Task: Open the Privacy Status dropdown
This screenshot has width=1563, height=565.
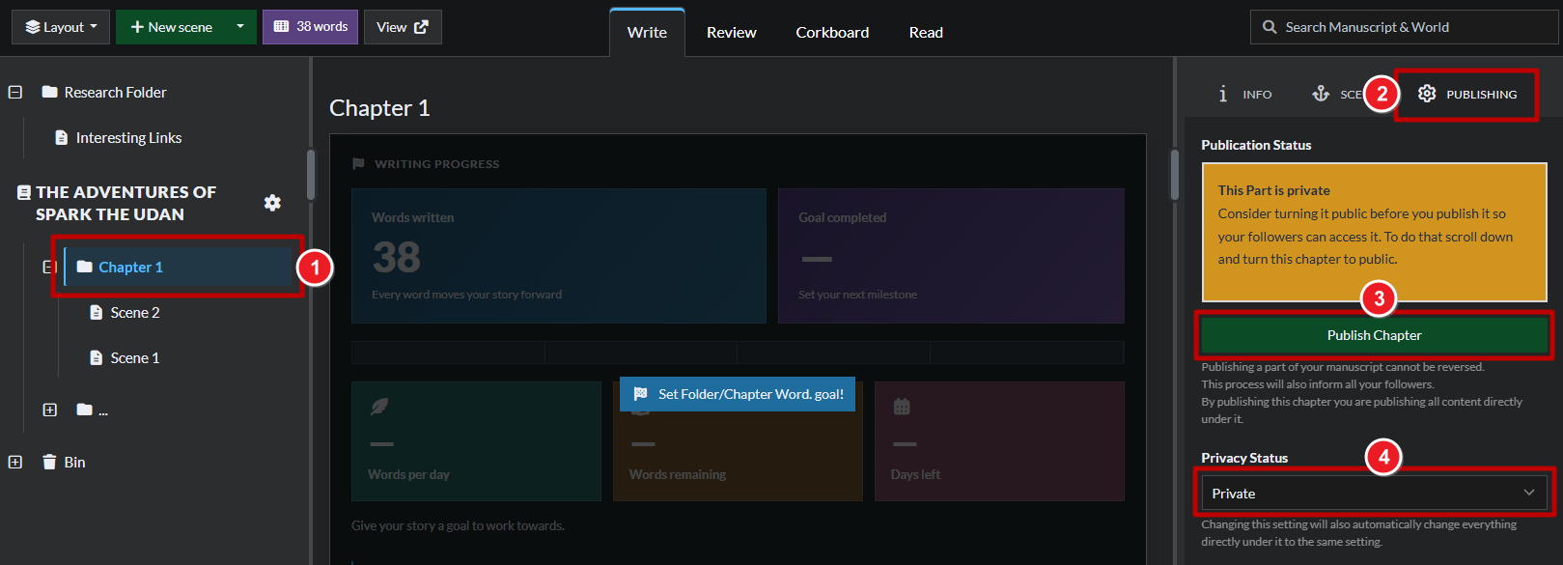Action: pos(1374,494)
